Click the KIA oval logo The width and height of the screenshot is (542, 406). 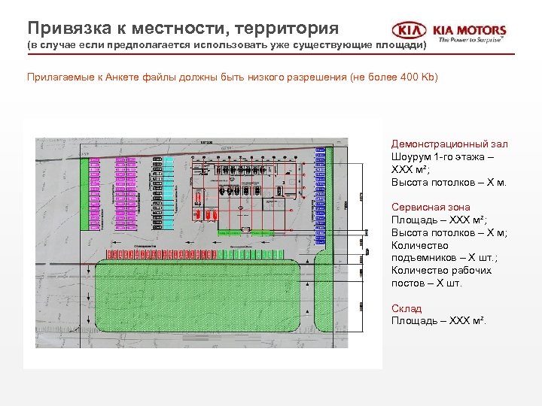[x=410, y=30]
